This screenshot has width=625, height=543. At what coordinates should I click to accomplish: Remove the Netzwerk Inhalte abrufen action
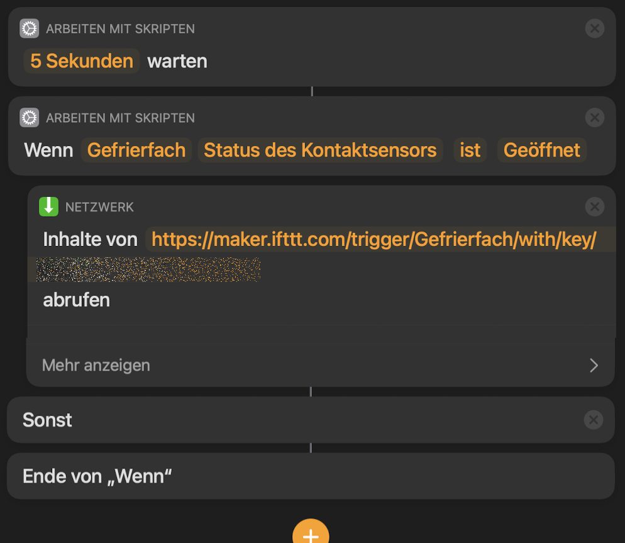coord(594,206)
